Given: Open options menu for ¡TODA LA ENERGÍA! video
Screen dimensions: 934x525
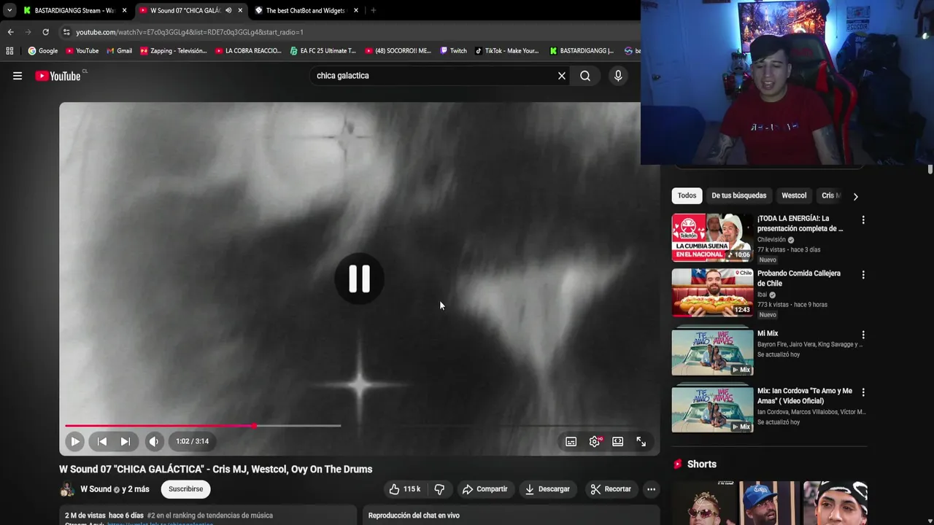Looking at the screenshot, I should pyautogui.click(x=863, y=220).
